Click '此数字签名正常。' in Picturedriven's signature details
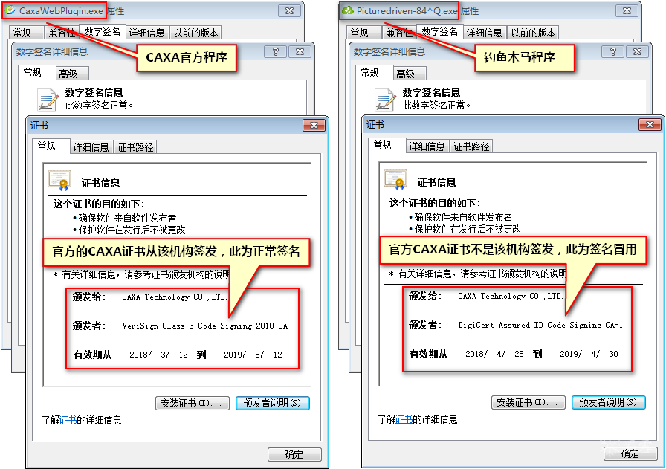 coord(436,105)
